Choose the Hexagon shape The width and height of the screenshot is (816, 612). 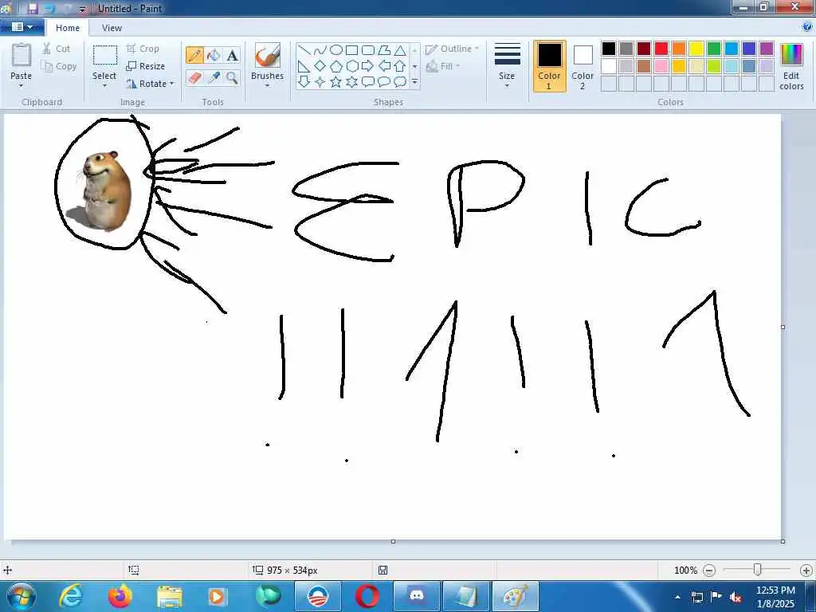click(x=351, y=66)
